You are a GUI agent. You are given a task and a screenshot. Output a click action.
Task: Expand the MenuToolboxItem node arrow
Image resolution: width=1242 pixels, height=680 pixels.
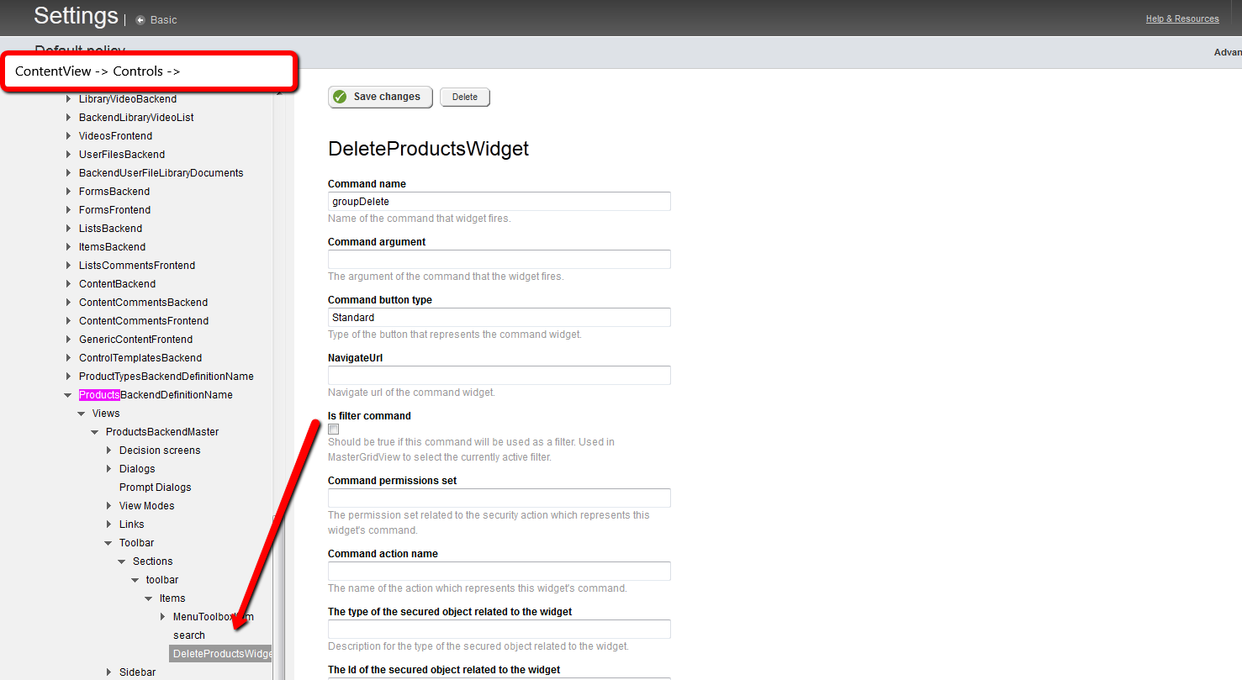coord(163,617)
